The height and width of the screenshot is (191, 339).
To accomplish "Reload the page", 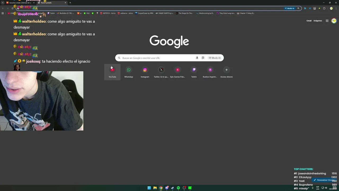I will [x=12, y=8].
